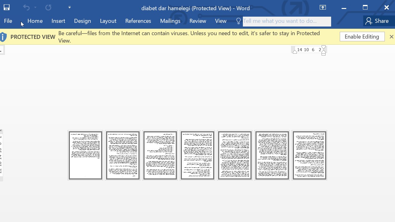This screenshot has height=222, width=395.
Task: Click the Tell Me lightbulb icon
Action: point(238,21)
